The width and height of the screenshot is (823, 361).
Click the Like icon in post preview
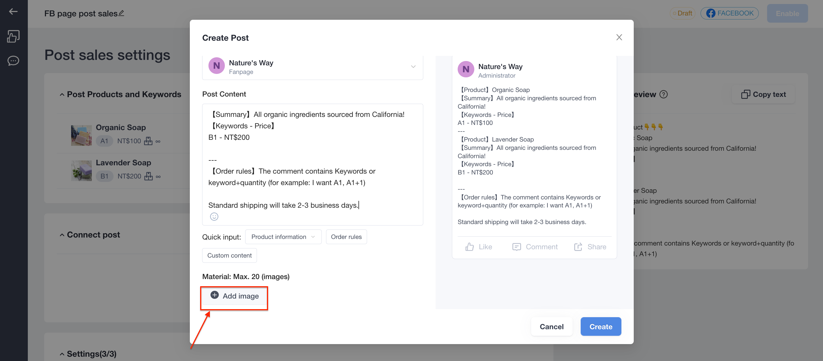pos(469,247)
